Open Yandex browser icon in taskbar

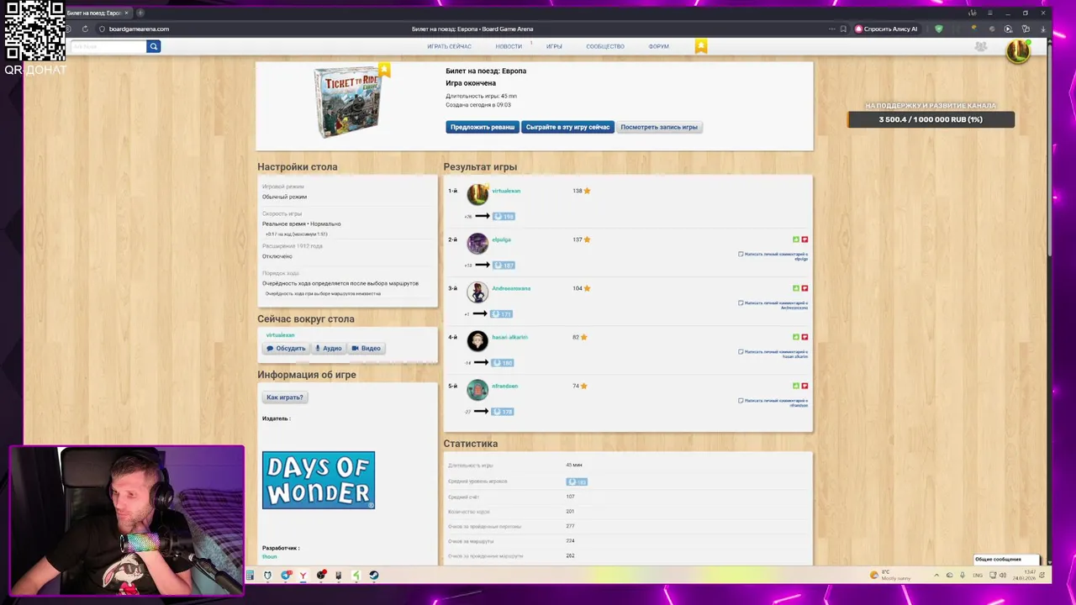(303, 576)
